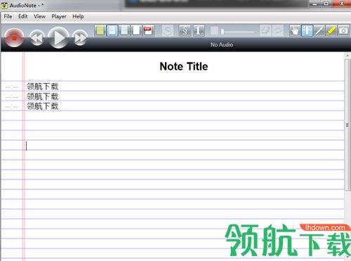Click the grey square stroke preview box
Viewport: 351px width, 261px height.
214,30
